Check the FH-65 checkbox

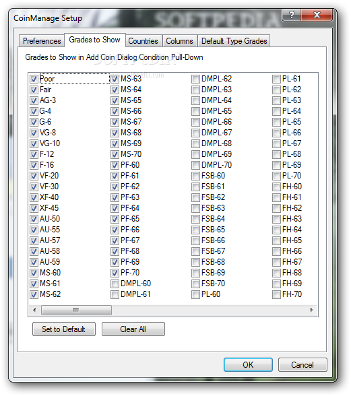[276, 240]
